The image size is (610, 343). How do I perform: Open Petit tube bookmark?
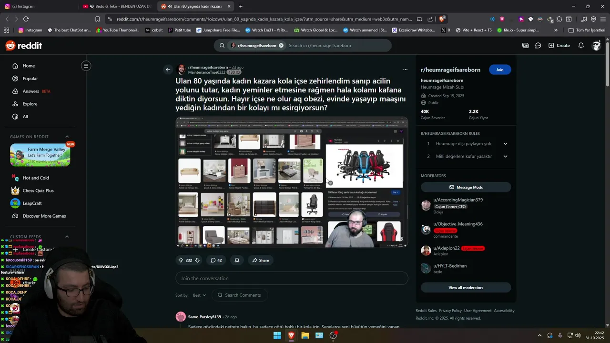point(179,30)
